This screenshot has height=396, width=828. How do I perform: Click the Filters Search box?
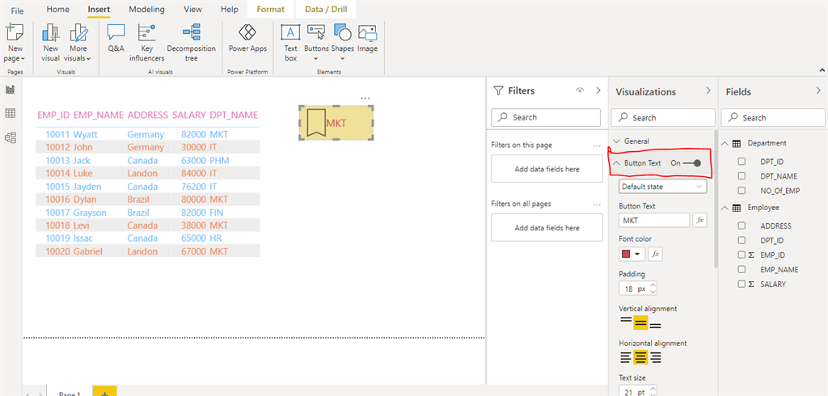point(546,117)
